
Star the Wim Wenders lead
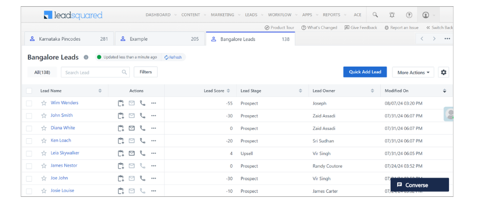pyautogui.click(x=44, y=103)
